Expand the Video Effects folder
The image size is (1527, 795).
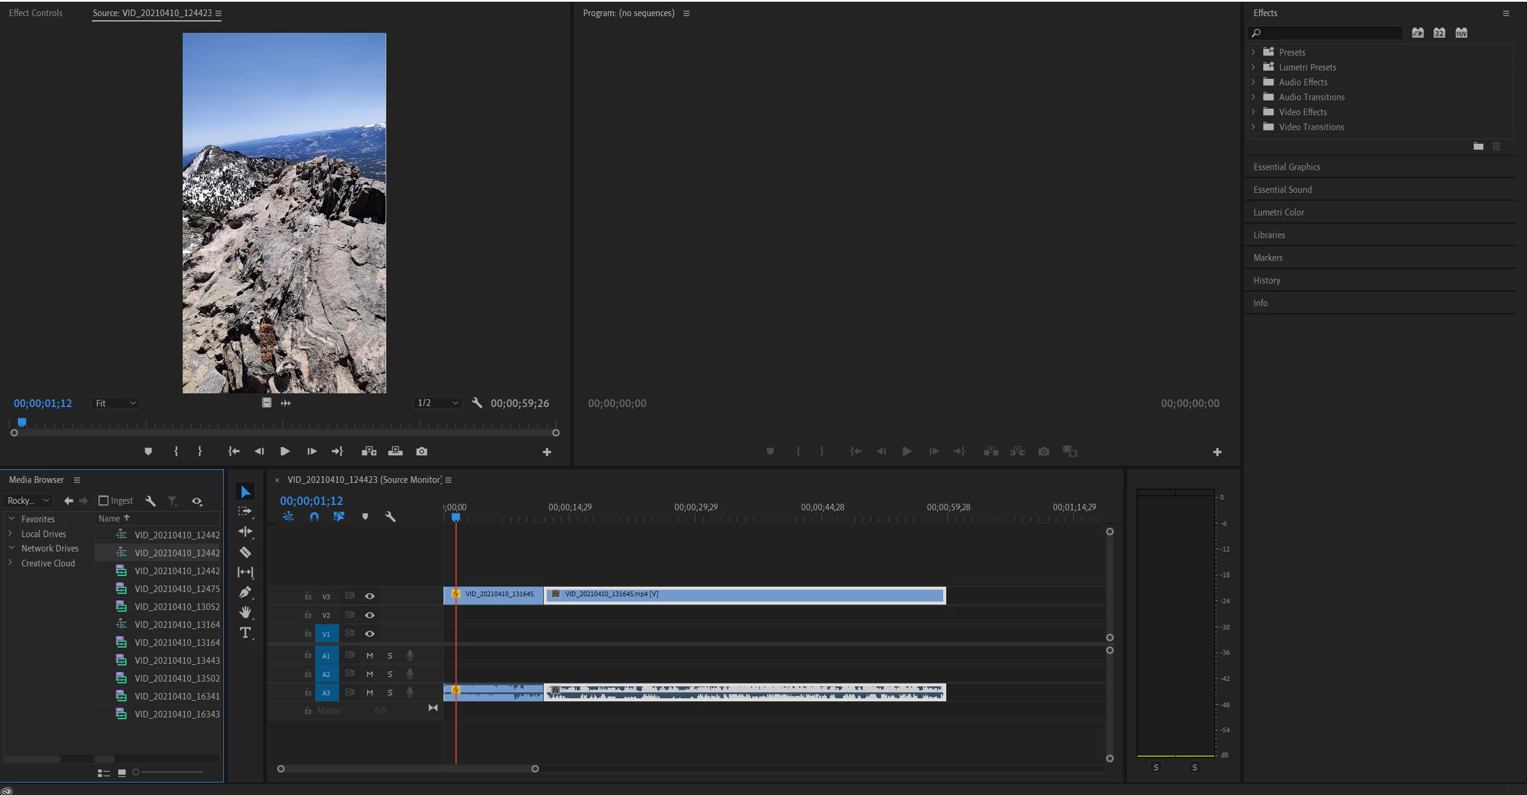pyautogui.click(x=1253, y=112)
